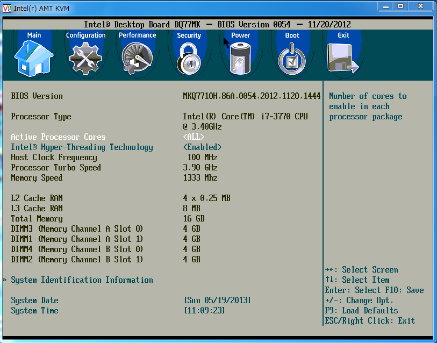
Task: Open the Power battery icon
Action: point(240,58)
